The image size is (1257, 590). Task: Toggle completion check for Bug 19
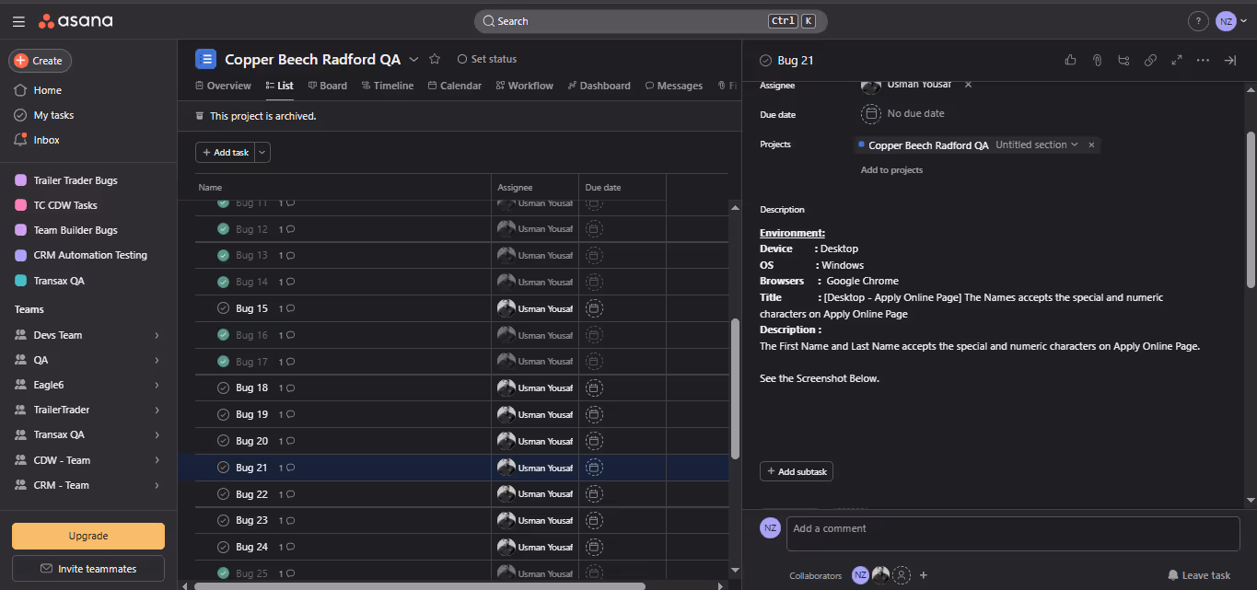[223, 414]
